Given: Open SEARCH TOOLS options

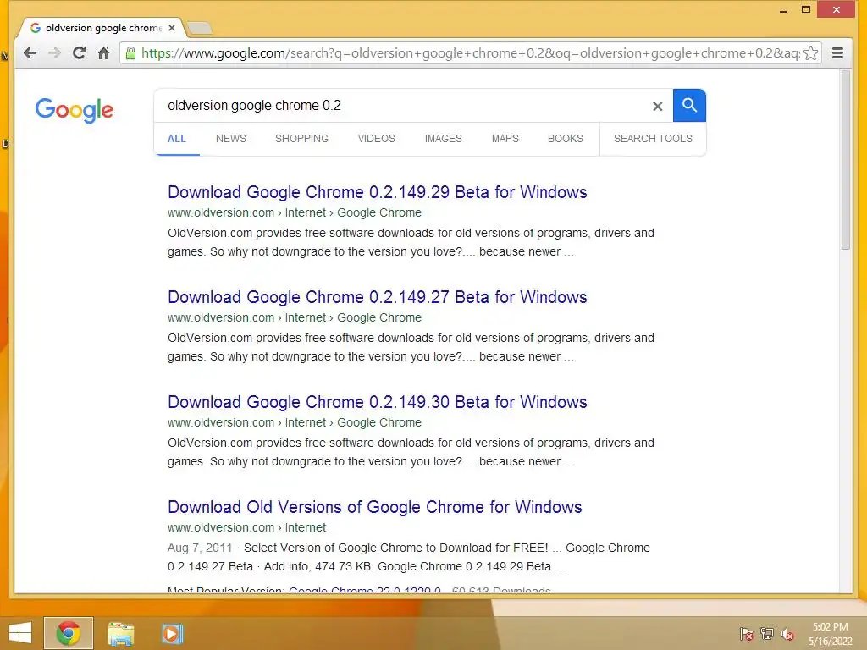Looking at the screenshot, I should pyautogui.click(x=653, y=139).
